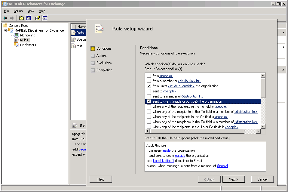
Task: Click Next to continue the wizard
Action: 233,179
